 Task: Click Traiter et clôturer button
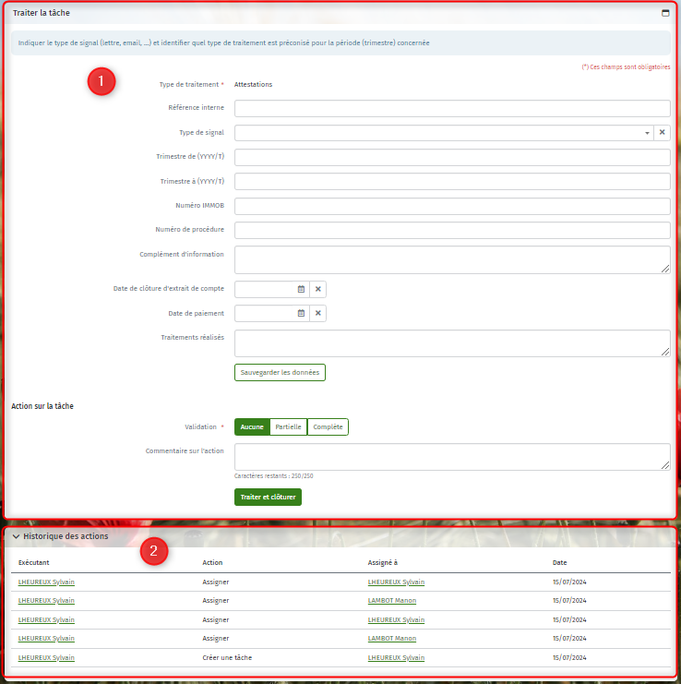pos(268,498)
